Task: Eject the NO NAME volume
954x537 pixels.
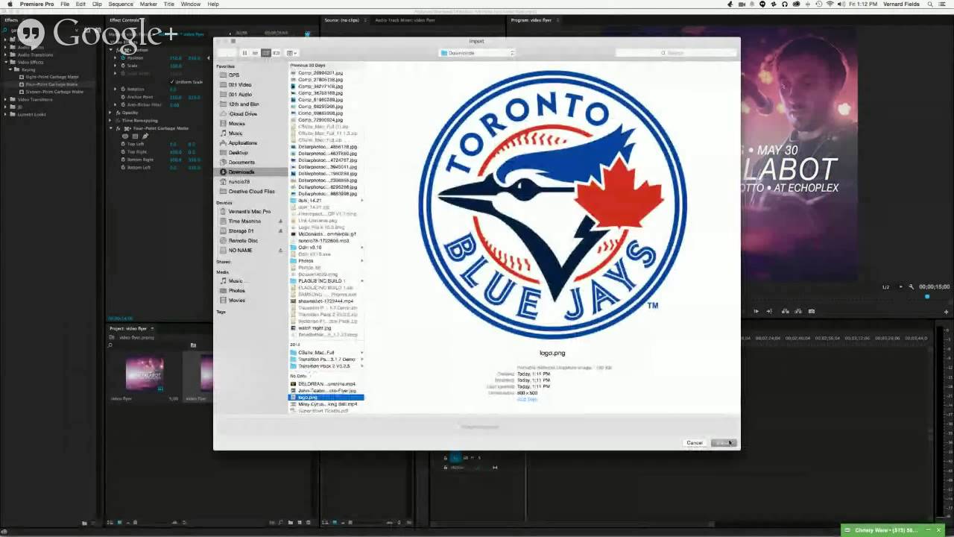Action: [281, 251]
